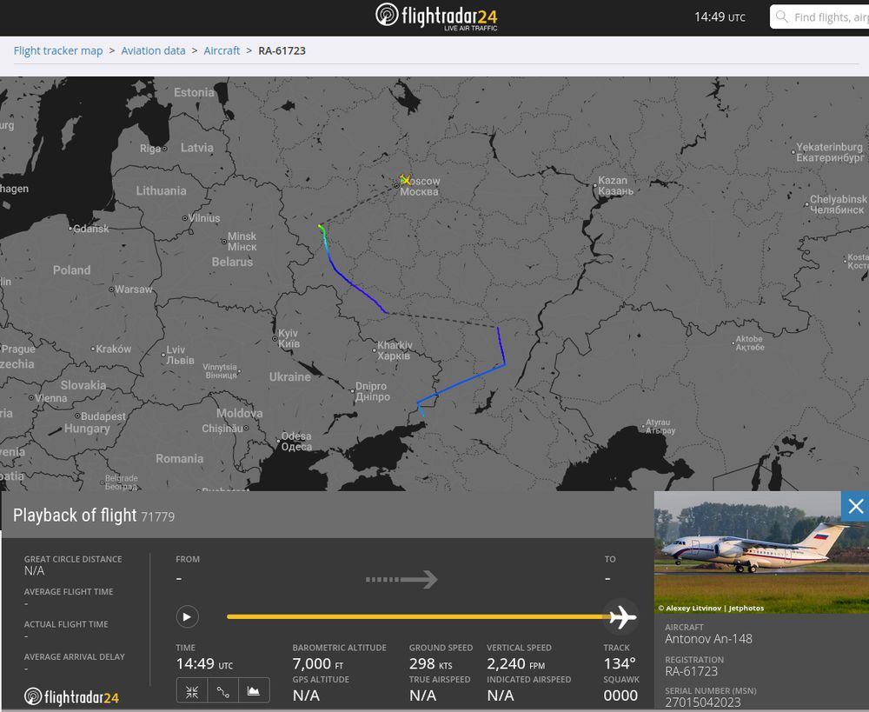Click the Warsaw city label on map
Screen dimensions: 869x712
point(133,289)
